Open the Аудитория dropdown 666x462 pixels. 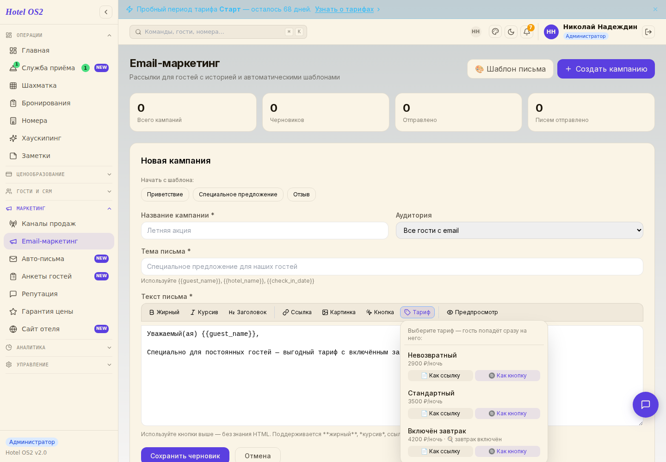click(x=519, y=231)
